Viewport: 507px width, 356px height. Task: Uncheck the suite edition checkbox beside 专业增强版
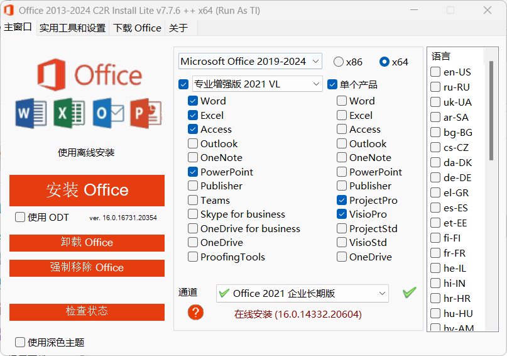click(183, 84)
